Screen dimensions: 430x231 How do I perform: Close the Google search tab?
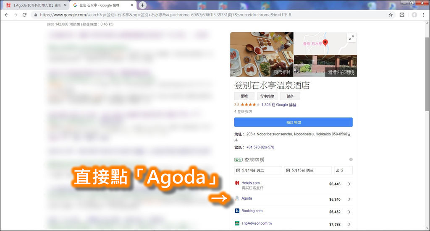click(x=132, y=5)
